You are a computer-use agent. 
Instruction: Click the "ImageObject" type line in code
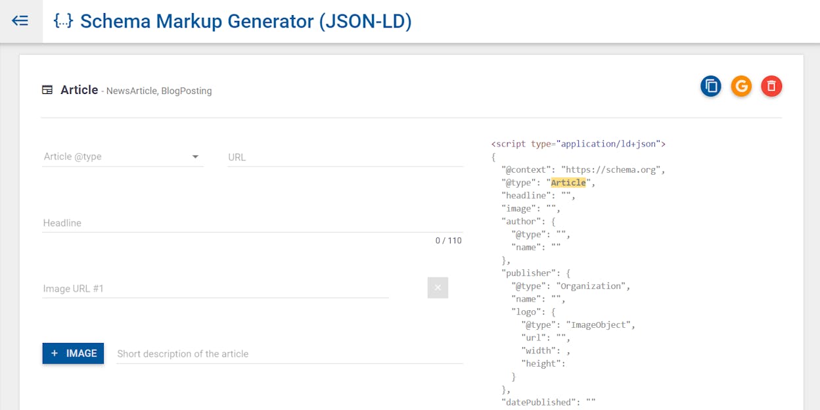click(579, 325)
